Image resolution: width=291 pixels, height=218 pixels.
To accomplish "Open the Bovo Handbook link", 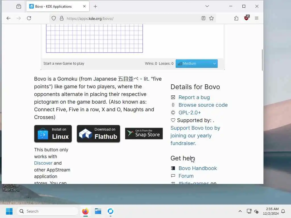I will click(198, 168).
